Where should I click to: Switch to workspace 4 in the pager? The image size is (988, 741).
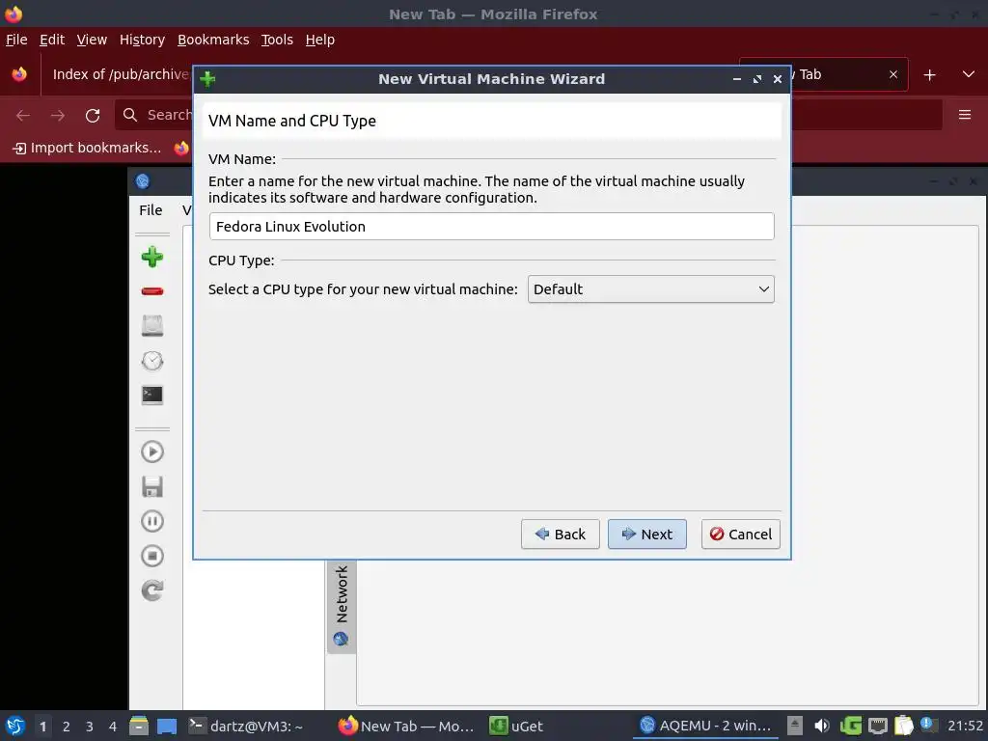pos(113,727)
